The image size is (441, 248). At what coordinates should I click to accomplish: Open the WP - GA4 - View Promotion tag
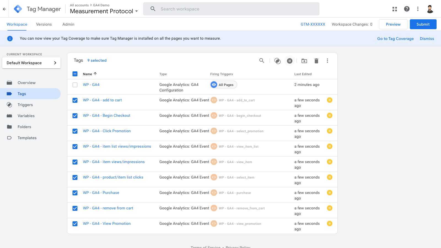pos(107,223)
